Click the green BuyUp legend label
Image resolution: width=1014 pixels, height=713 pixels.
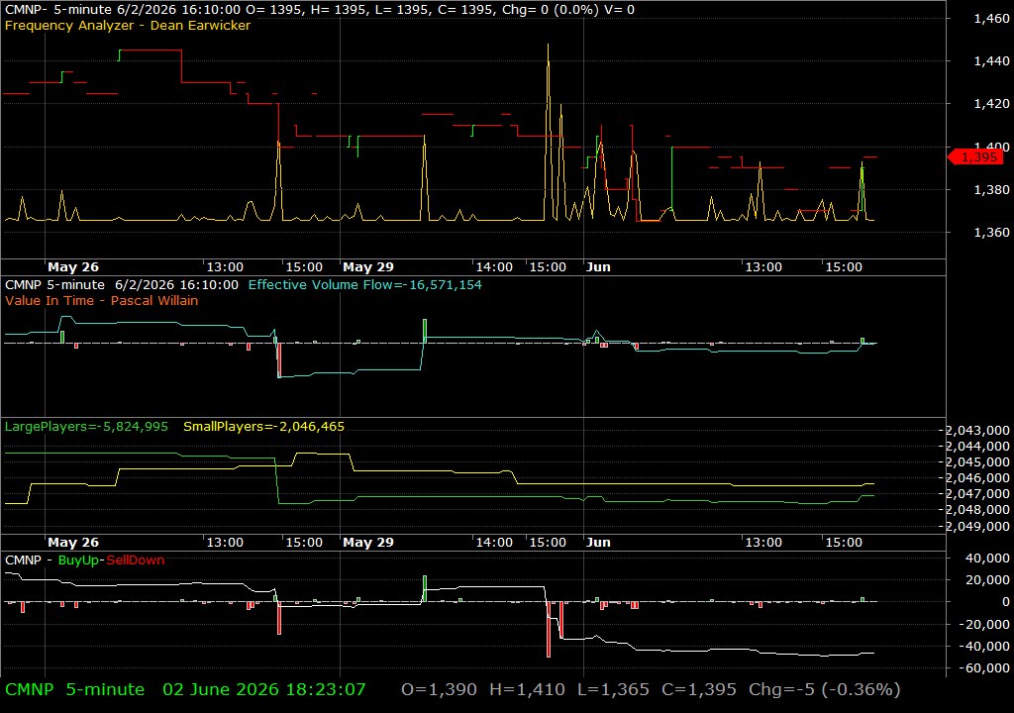tap(78, 560)
